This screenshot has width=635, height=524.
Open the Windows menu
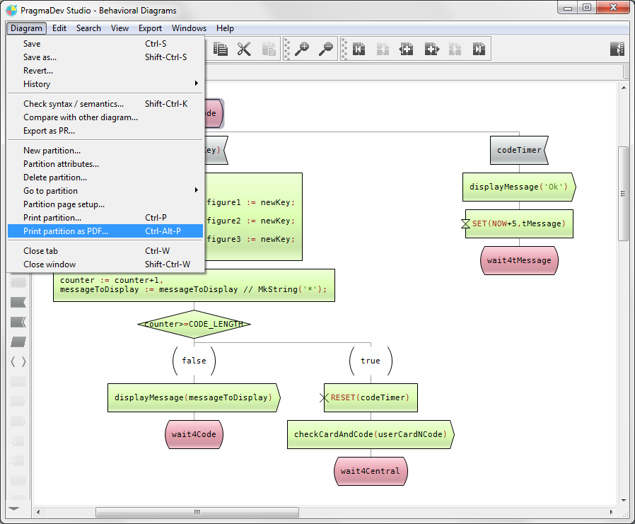pos(189,28)
